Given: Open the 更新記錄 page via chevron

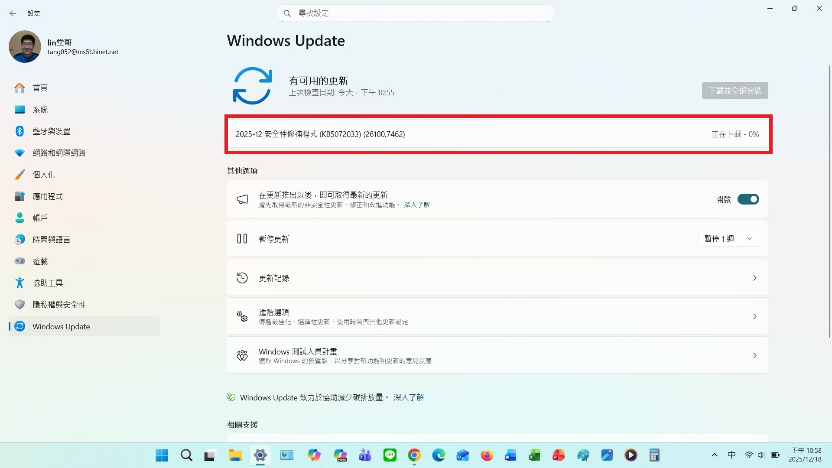Looking at the screenshot, I should click(754, 278).
